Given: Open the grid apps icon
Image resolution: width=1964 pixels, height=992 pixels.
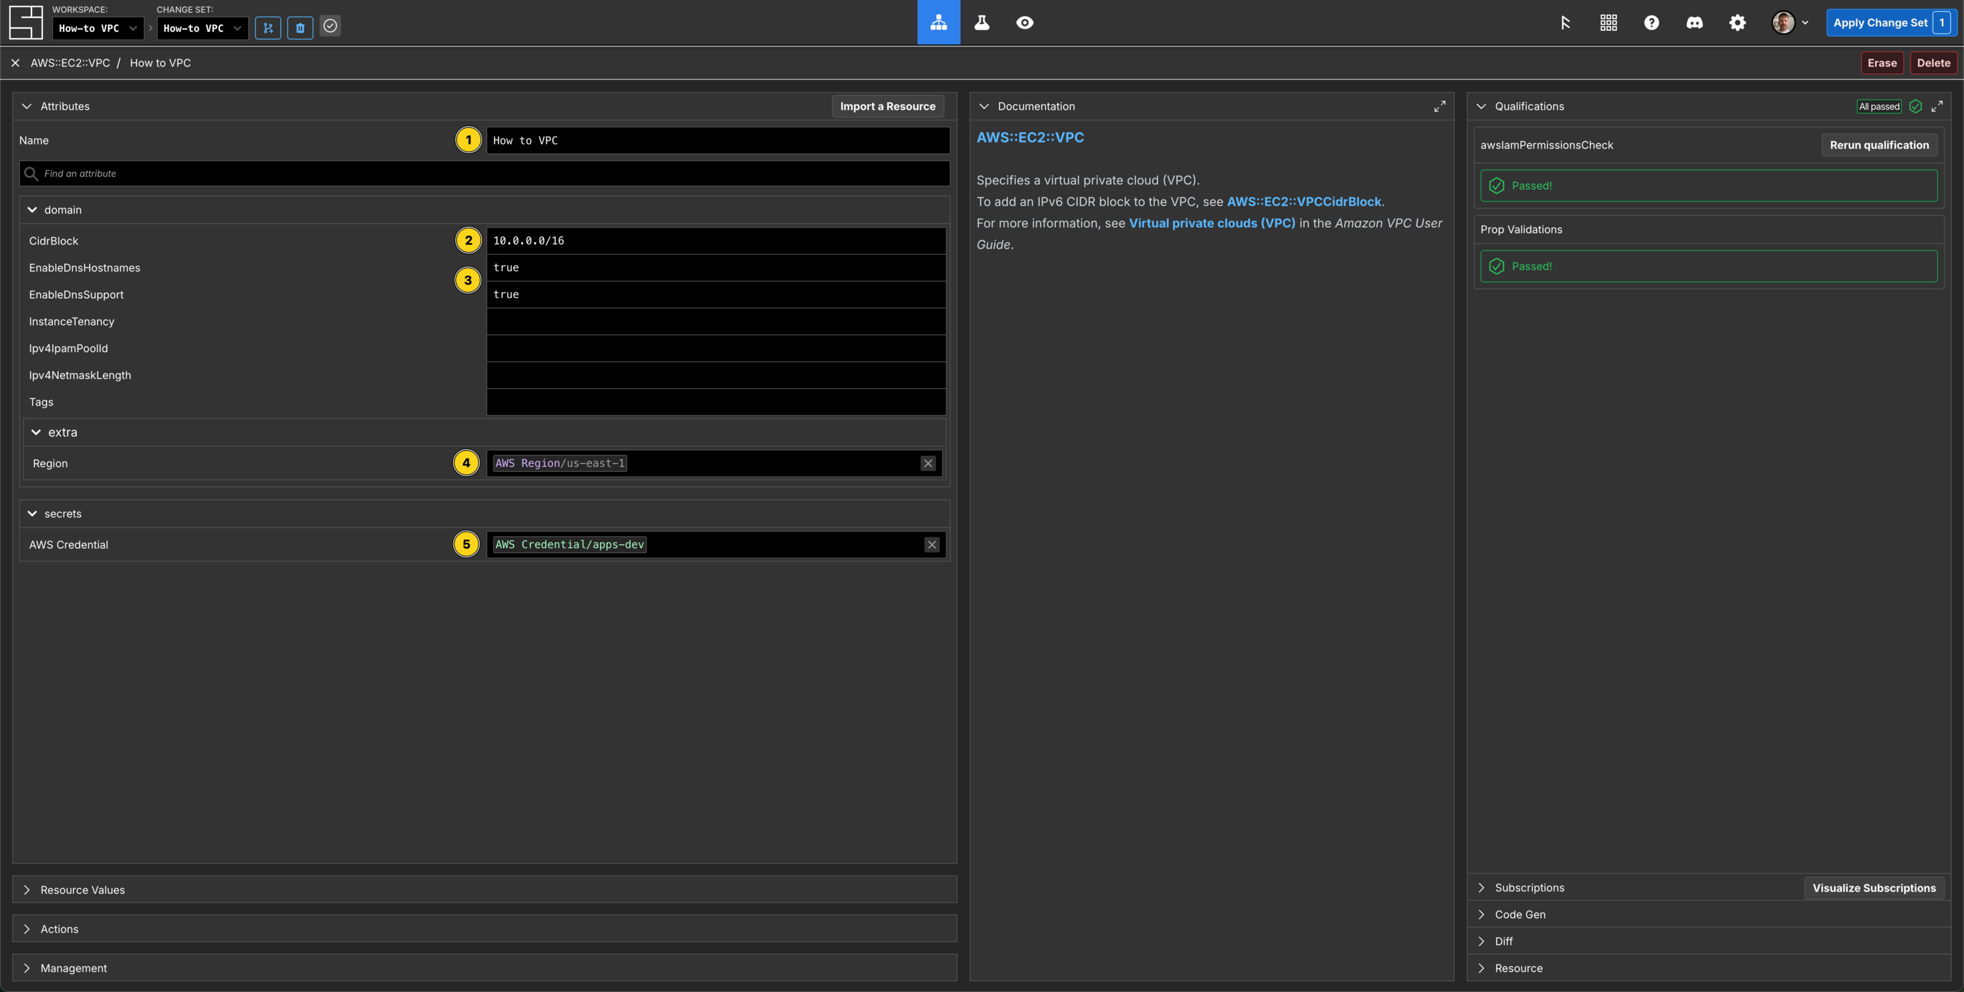Looking at the screenshot, I should pyautogui.click(x=1609, y=23).
